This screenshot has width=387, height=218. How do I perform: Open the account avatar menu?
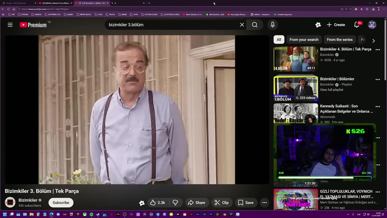tap(372, 25)
